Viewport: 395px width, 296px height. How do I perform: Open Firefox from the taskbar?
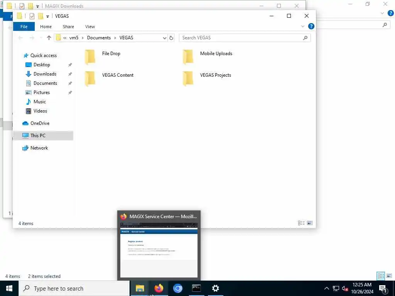click(x=159, y=288)
